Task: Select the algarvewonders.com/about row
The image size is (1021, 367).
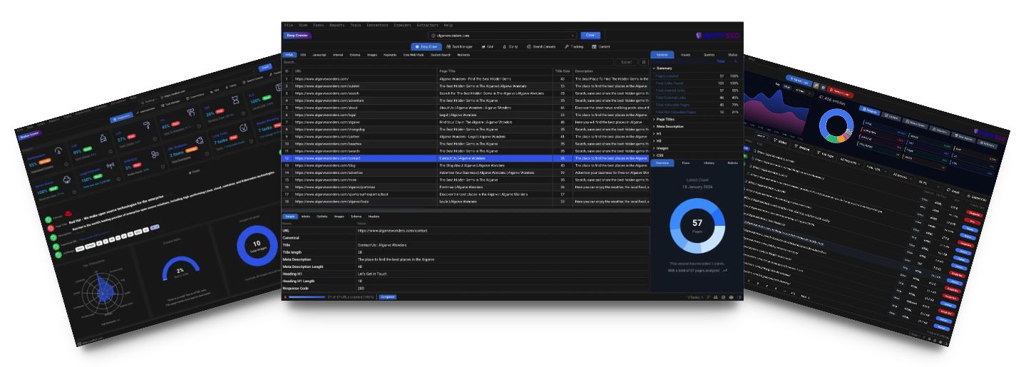Action: pyautogui.click(x=466, y=108)
